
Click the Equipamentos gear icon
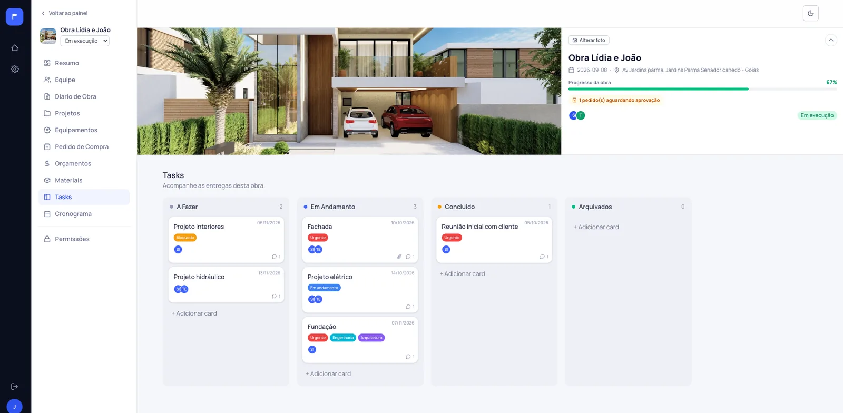tap(47, 130)
